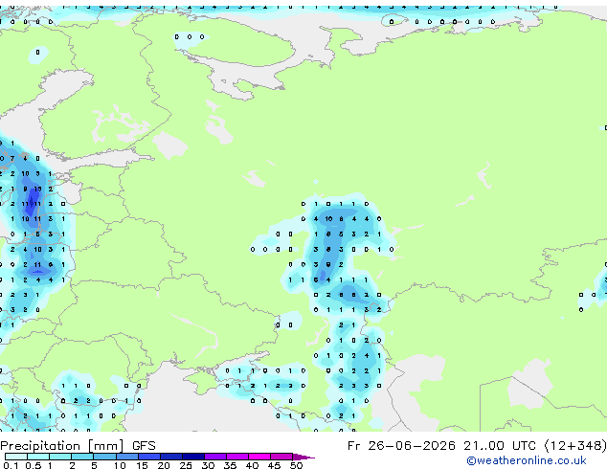Pick the 5–10 mm legend swatch

click(x=105, y=457)
